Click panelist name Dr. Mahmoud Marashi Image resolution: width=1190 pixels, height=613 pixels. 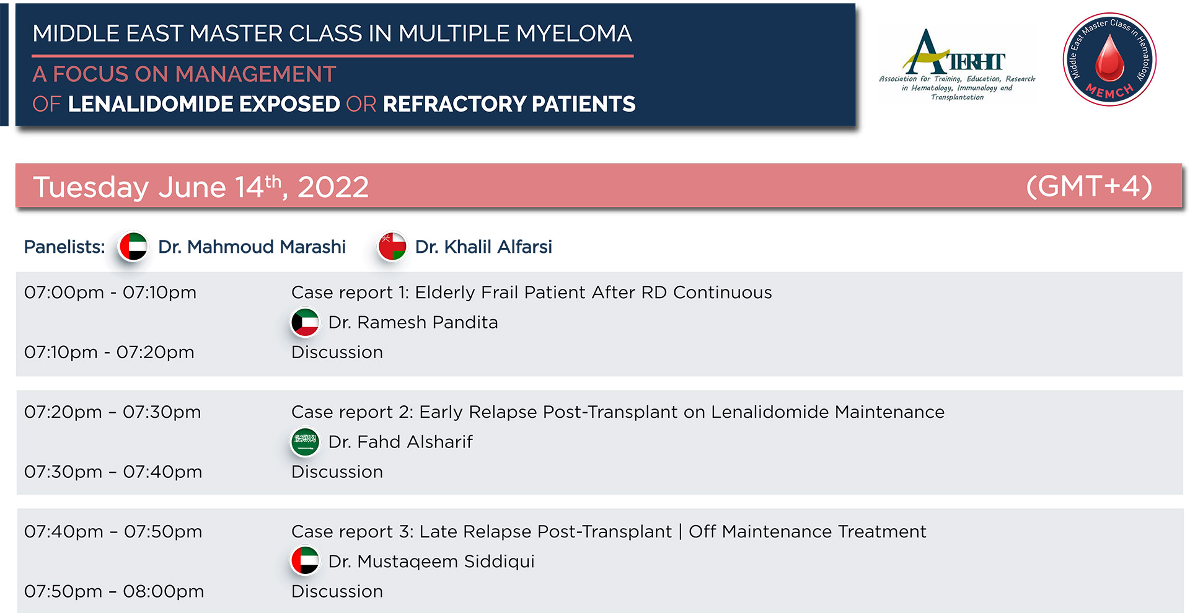pyautogui.click(x=252, y=247)
